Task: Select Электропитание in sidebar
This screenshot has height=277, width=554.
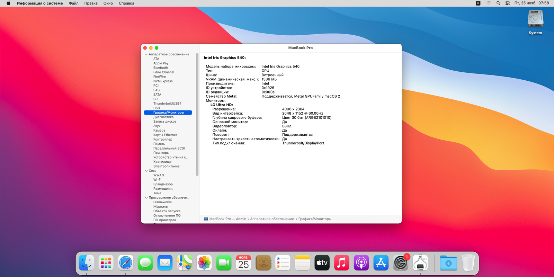Action: tap(166, 167)
